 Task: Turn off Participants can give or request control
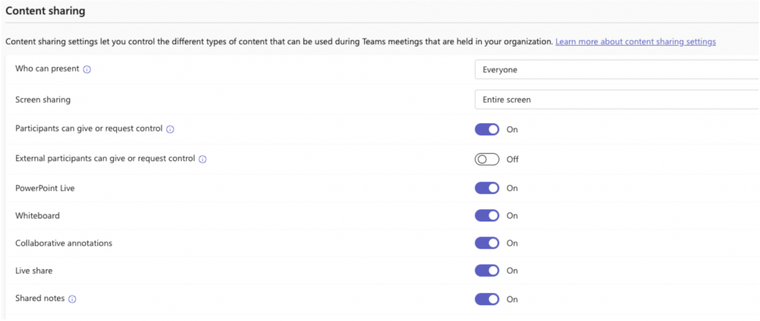click(x=486, y=129)
